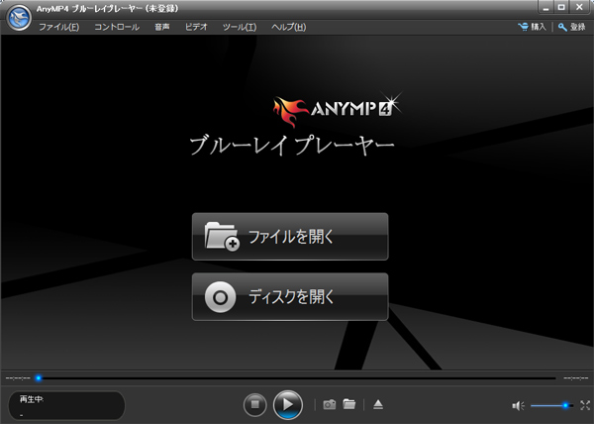Stop playback with the stop button
The image size is (594, 424).
coord(255,404)
